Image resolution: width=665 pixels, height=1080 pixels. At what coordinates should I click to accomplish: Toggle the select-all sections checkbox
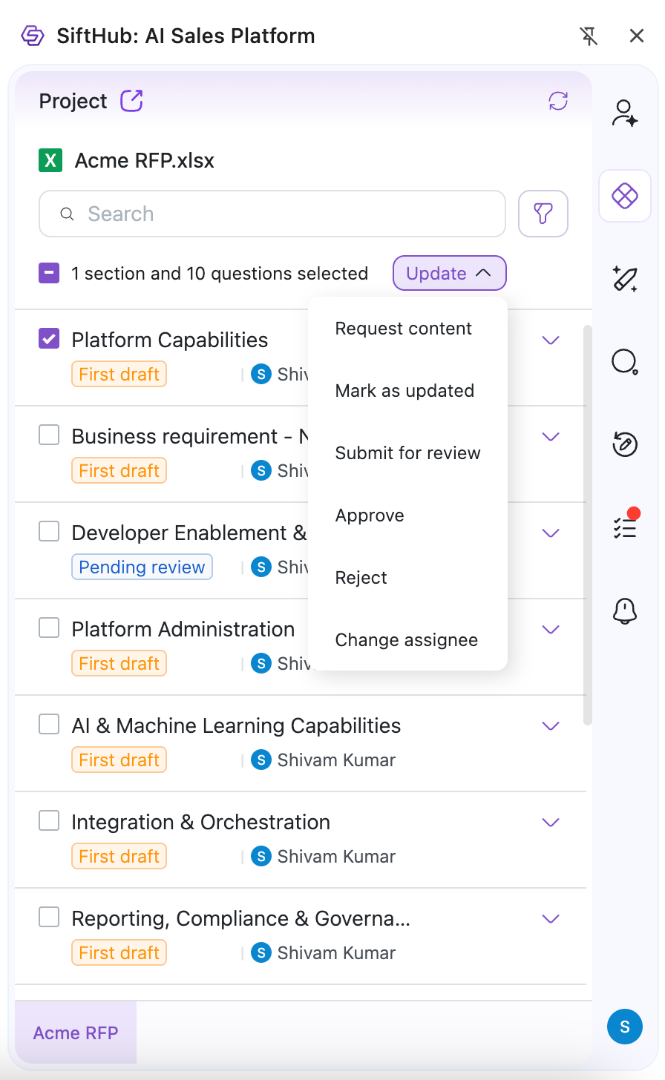(x=49, y=273)
